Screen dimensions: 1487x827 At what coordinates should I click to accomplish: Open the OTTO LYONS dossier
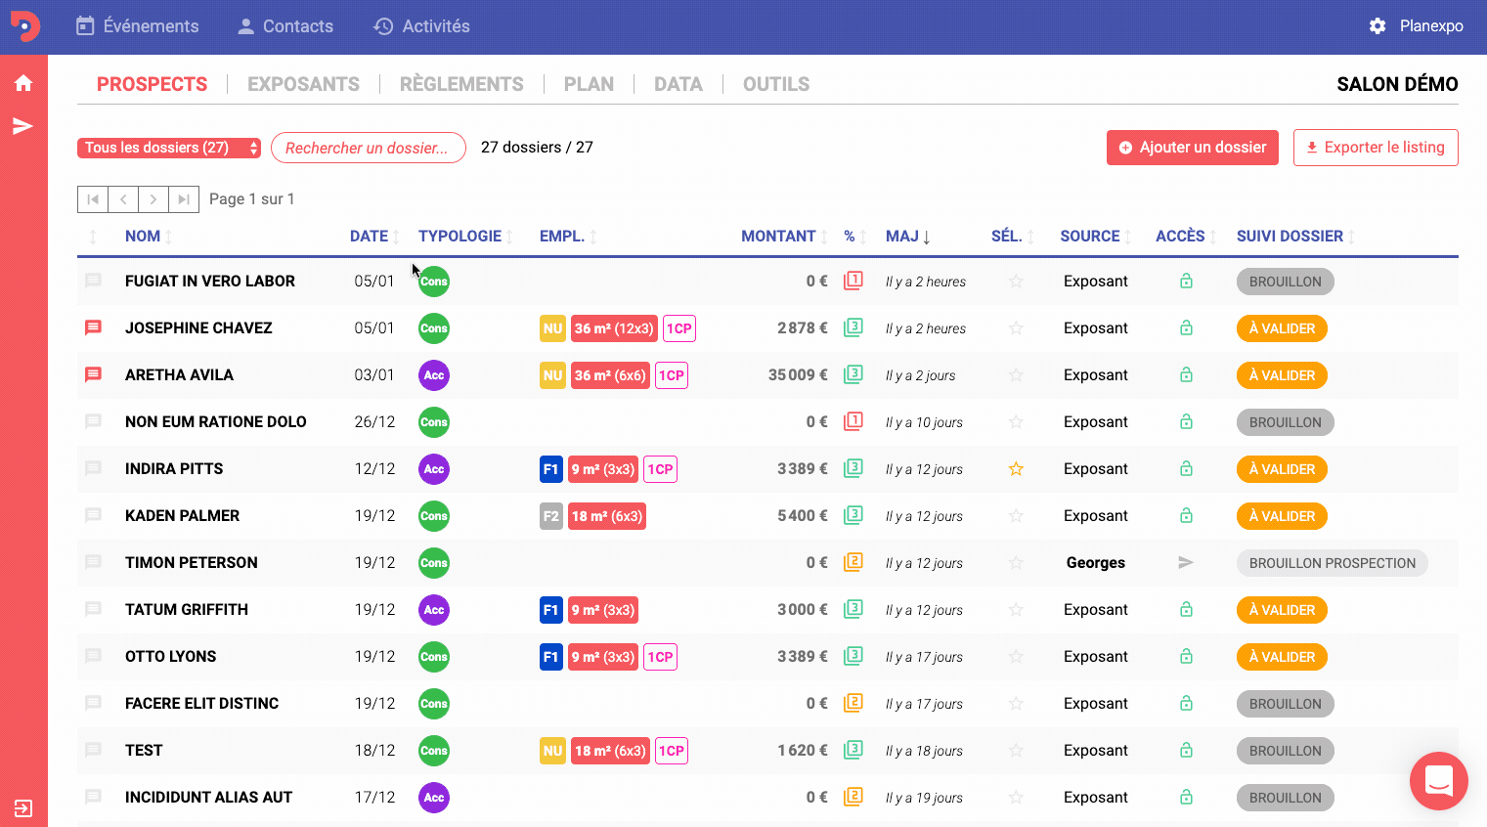(x=171, y=657)
